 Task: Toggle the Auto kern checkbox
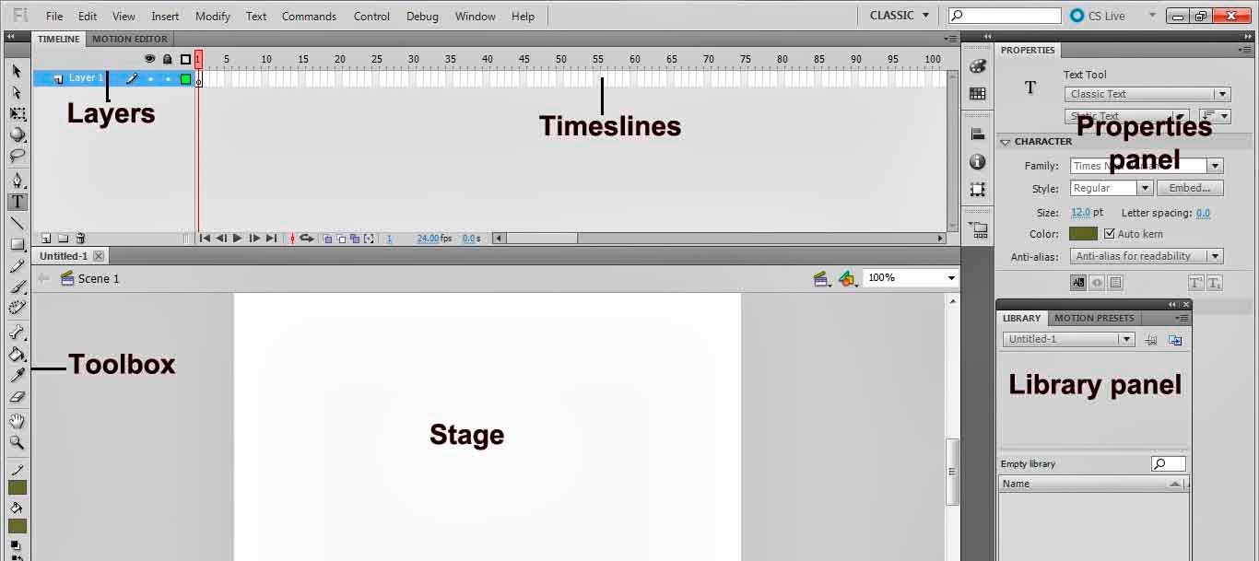(x=1110, y=234)
